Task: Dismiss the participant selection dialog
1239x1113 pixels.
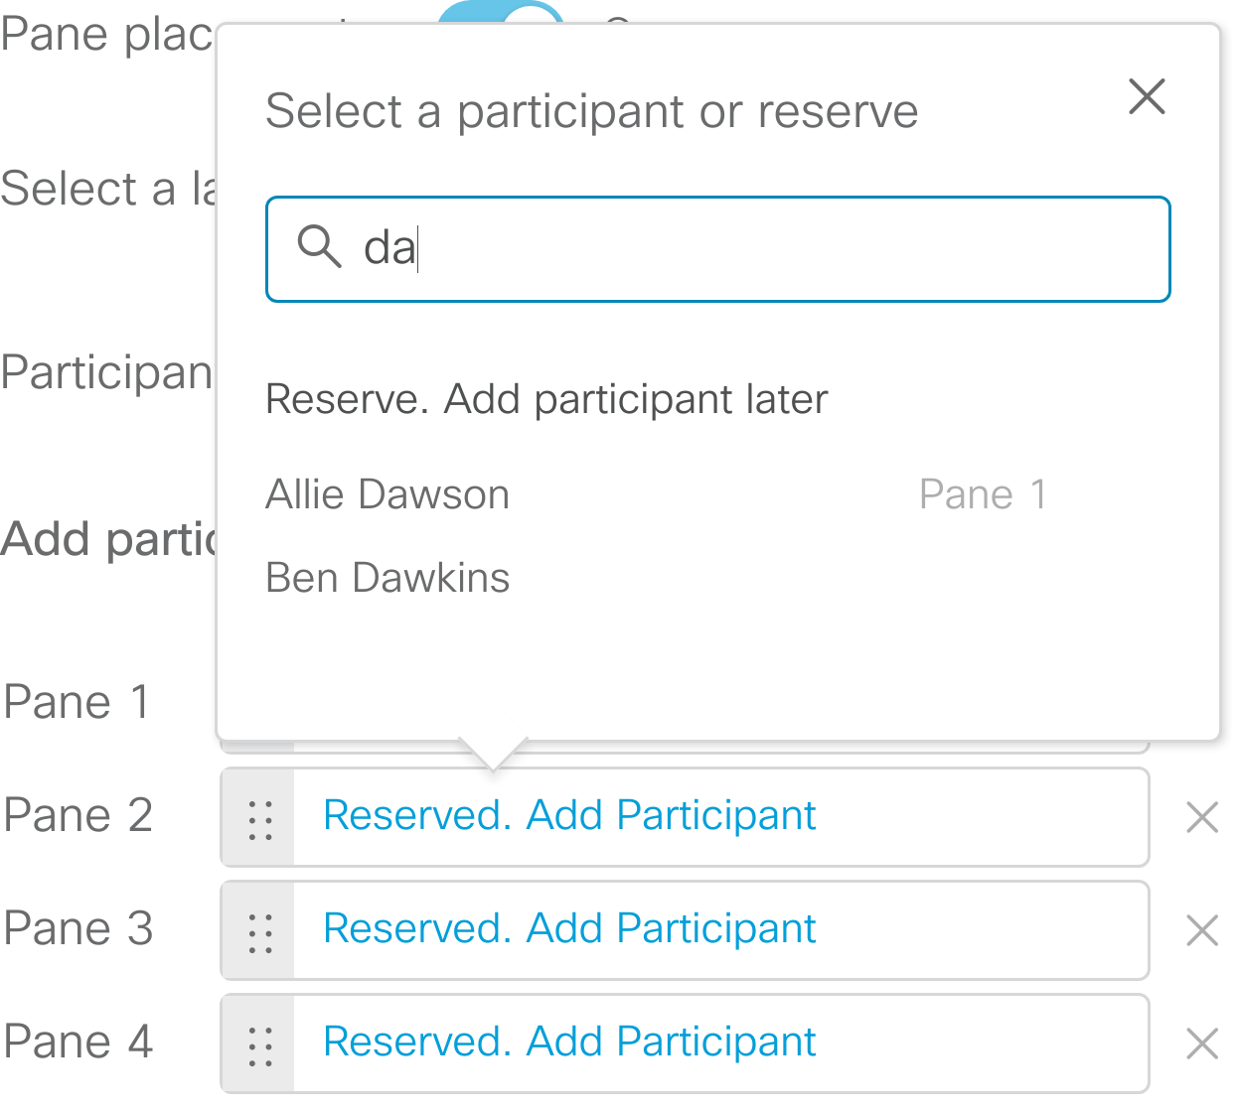Action: click(x=1147, y=97)
